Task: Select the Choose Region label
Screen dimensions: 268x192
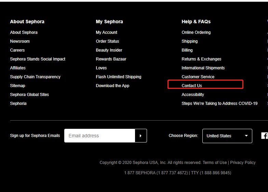Action: click(183, 136)
